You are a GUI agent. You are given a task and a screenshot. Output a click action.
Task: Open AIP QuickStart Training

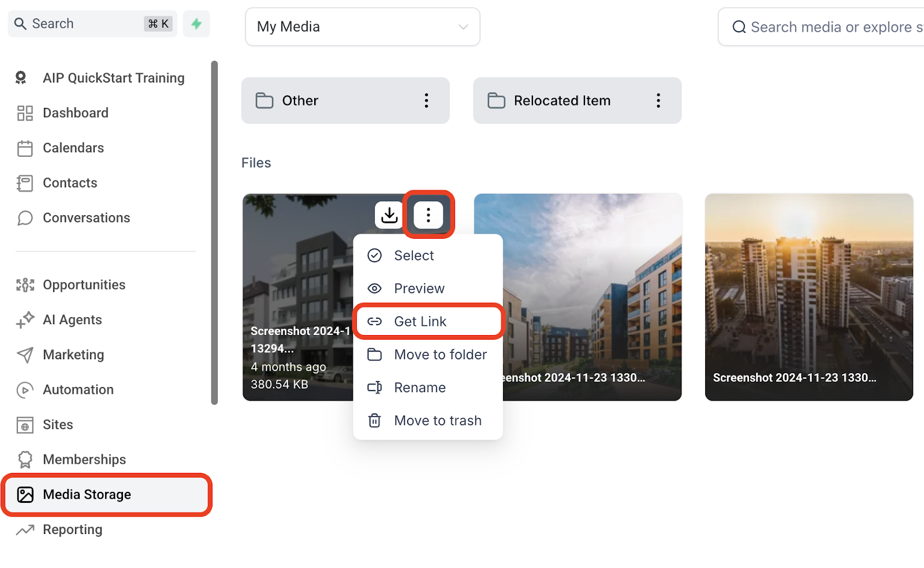[x=114, y=78]
